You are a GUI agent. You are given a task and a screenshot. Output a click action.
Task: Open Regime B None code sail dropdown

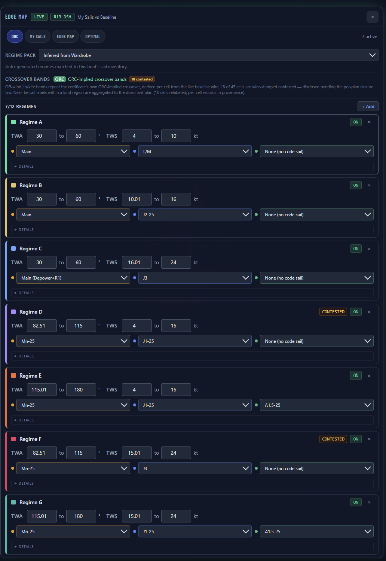(317, 214)
